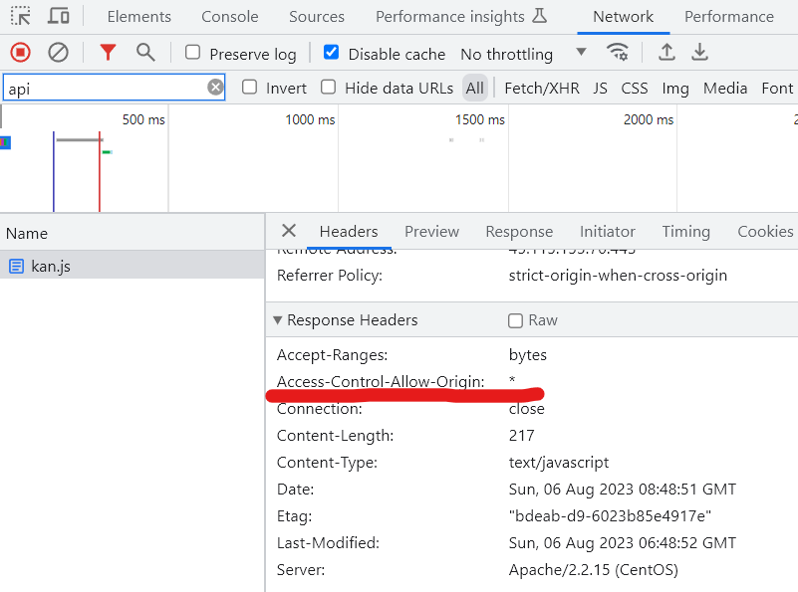The image size is (798, 592).
Task: Open the Preview detail tab
Action: click(431, 232)
